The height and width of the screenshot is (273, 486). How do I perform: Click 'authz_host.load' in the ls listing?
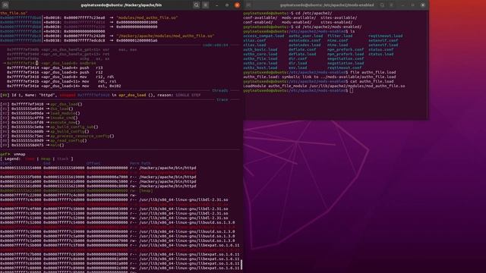click(x=260, y=67)
